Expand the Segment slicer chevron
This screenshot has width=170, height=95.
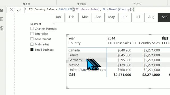pyautogui.click(x=54, y=24)
